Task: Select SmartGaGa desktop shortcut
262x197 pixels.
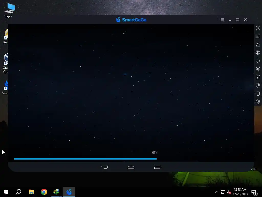Action: click(x=5, y=87)
